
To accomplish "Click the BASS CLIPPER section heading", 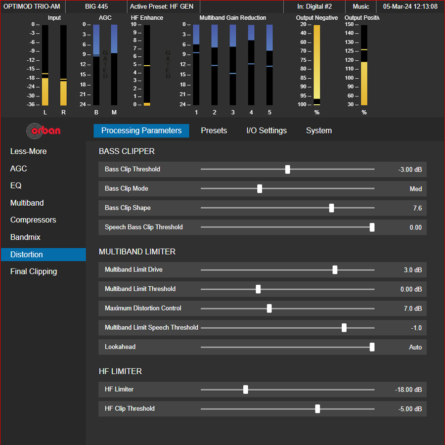I will point(127,151).
